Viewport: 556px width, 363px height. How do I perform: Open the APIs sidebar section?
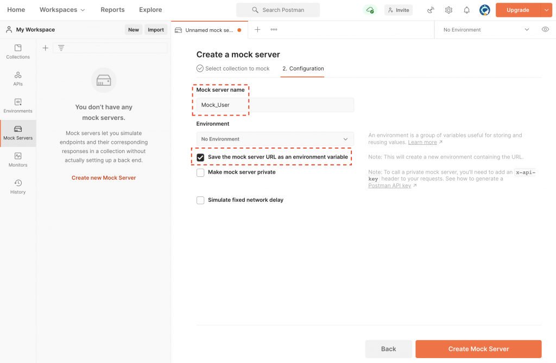[x=18, y=79]
